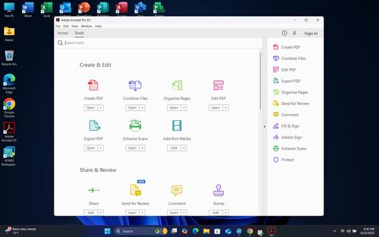Expand the dropdown arrow next to Stamp Add

click(x=226, y=212)
